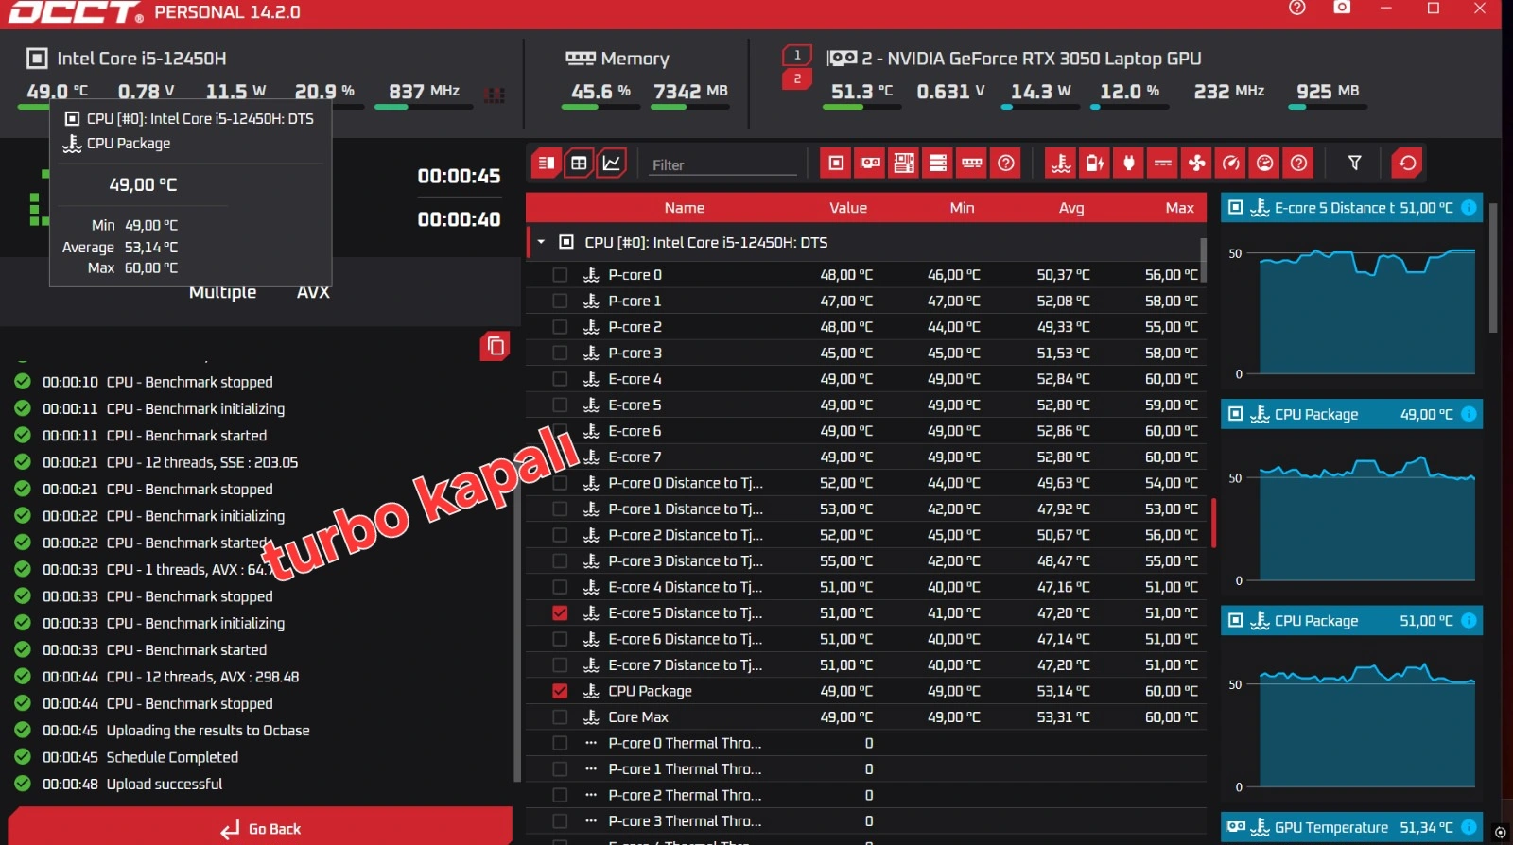This screenshot has height=845, width=1513.
Task: Filter by fan sensor type
Action: [x=1197, y=164]
